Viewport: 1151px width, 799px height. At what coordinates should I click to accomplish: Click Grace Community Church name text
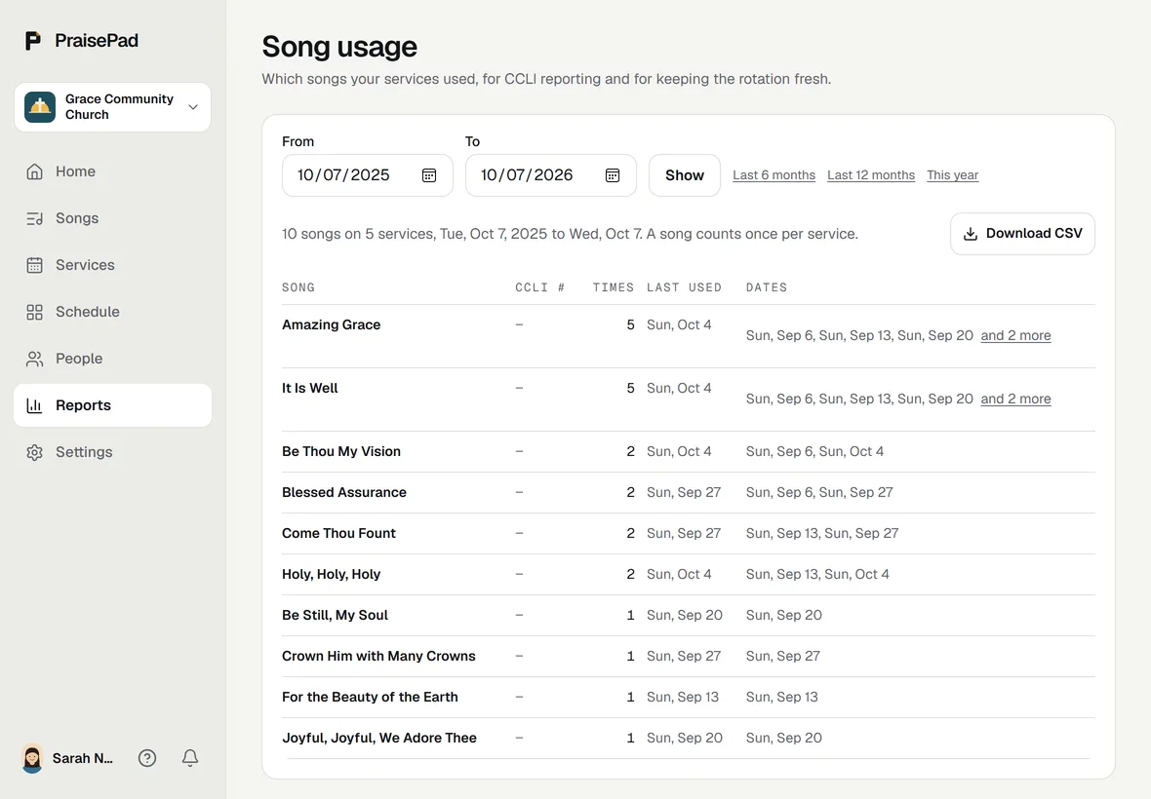coord(120,107)
